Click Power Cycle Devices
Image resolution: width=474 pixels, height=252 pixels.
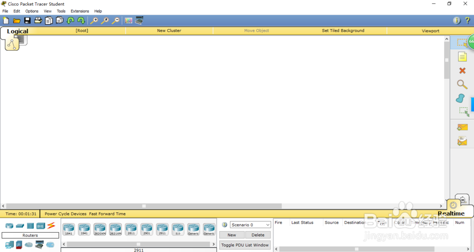[x=65, y=214]
